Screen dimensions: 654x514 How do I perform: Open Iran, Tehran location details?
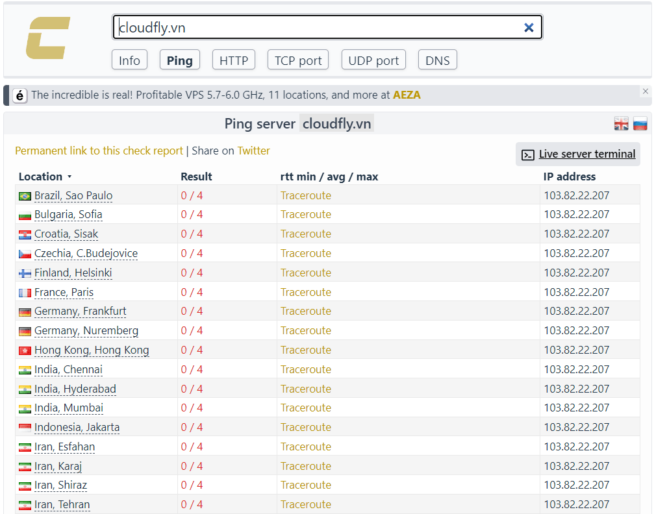pyautogui.click(x=62, y=504)
